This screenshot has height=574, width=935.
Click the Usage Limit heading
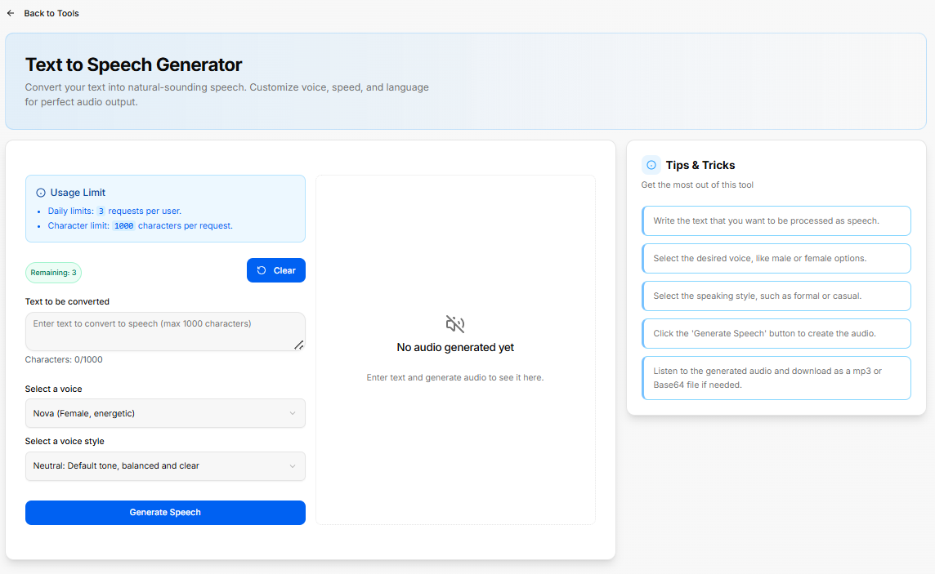click(x=78, y=193)
